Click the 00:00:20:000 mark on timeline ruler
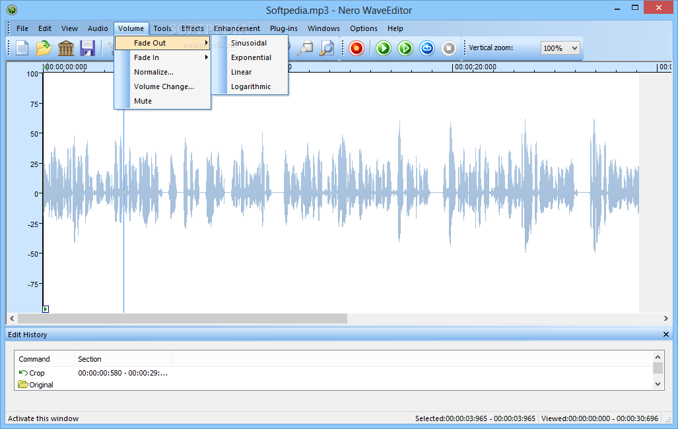The image size is (678, 429). click(475, 67)
